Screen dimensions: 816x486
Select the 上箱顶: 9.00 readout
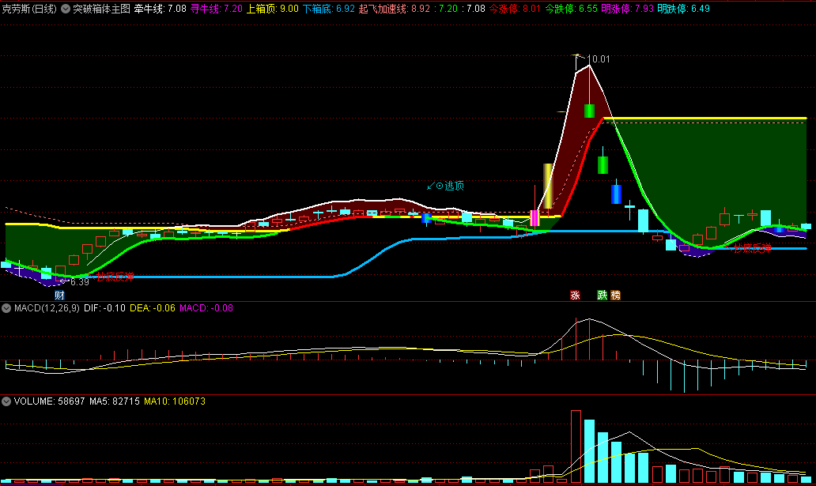click(273, 9)
